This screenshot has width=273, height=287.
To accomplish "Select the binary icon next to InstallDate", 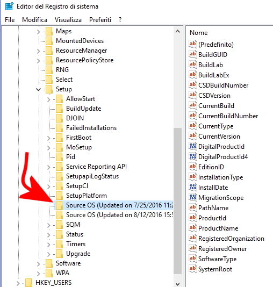I will point(193,187).
